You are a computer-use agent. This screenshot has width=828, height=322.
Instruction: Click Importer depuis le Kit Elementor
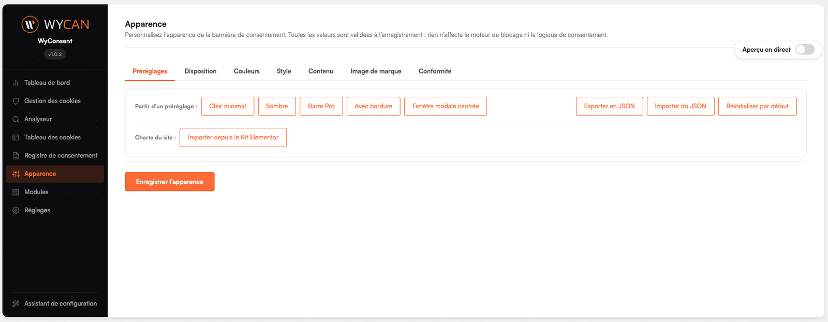coord(233,137)
